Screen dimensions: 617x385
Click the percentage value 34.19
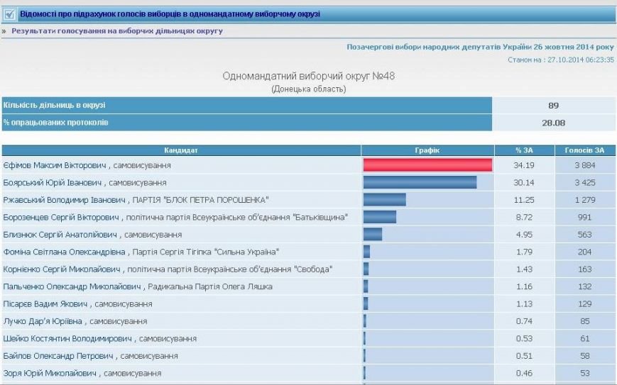(x=524, y=165)
